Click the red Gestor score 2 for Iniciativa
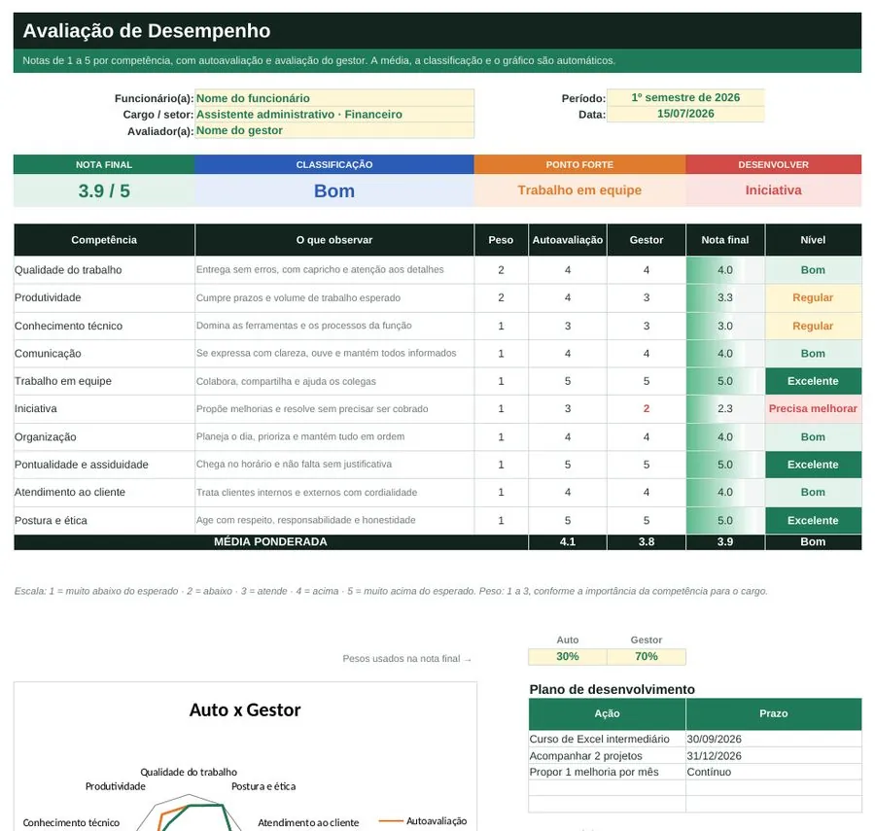This screenshot has height=831, width=875. tap(647, 409)
